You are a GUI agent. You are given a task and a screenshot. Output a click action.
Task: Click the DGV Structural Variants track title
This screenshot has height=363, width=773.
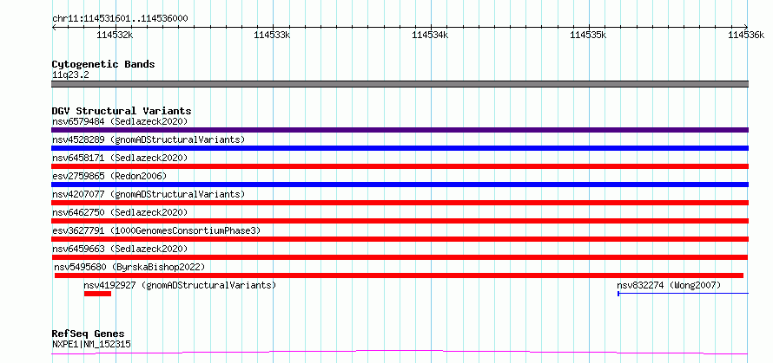(x=122, y=111)
